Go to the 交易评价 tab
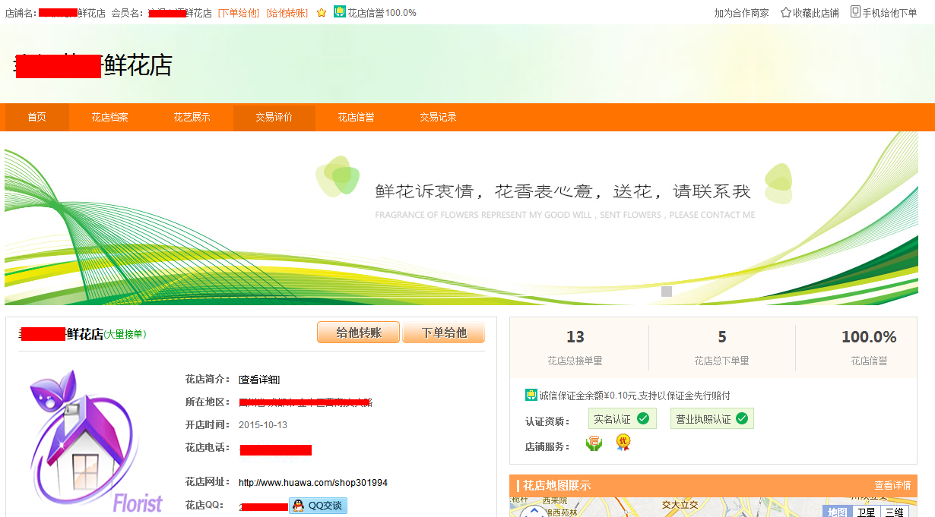935x517 pixels. [274, 118]
